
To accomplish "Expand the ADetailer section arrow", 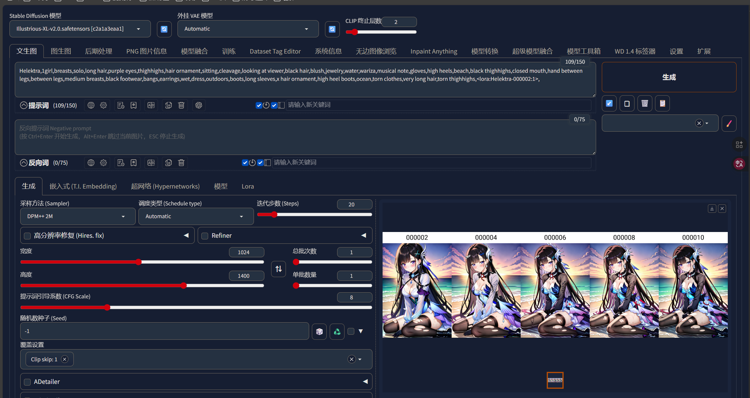I will [365, 382].
